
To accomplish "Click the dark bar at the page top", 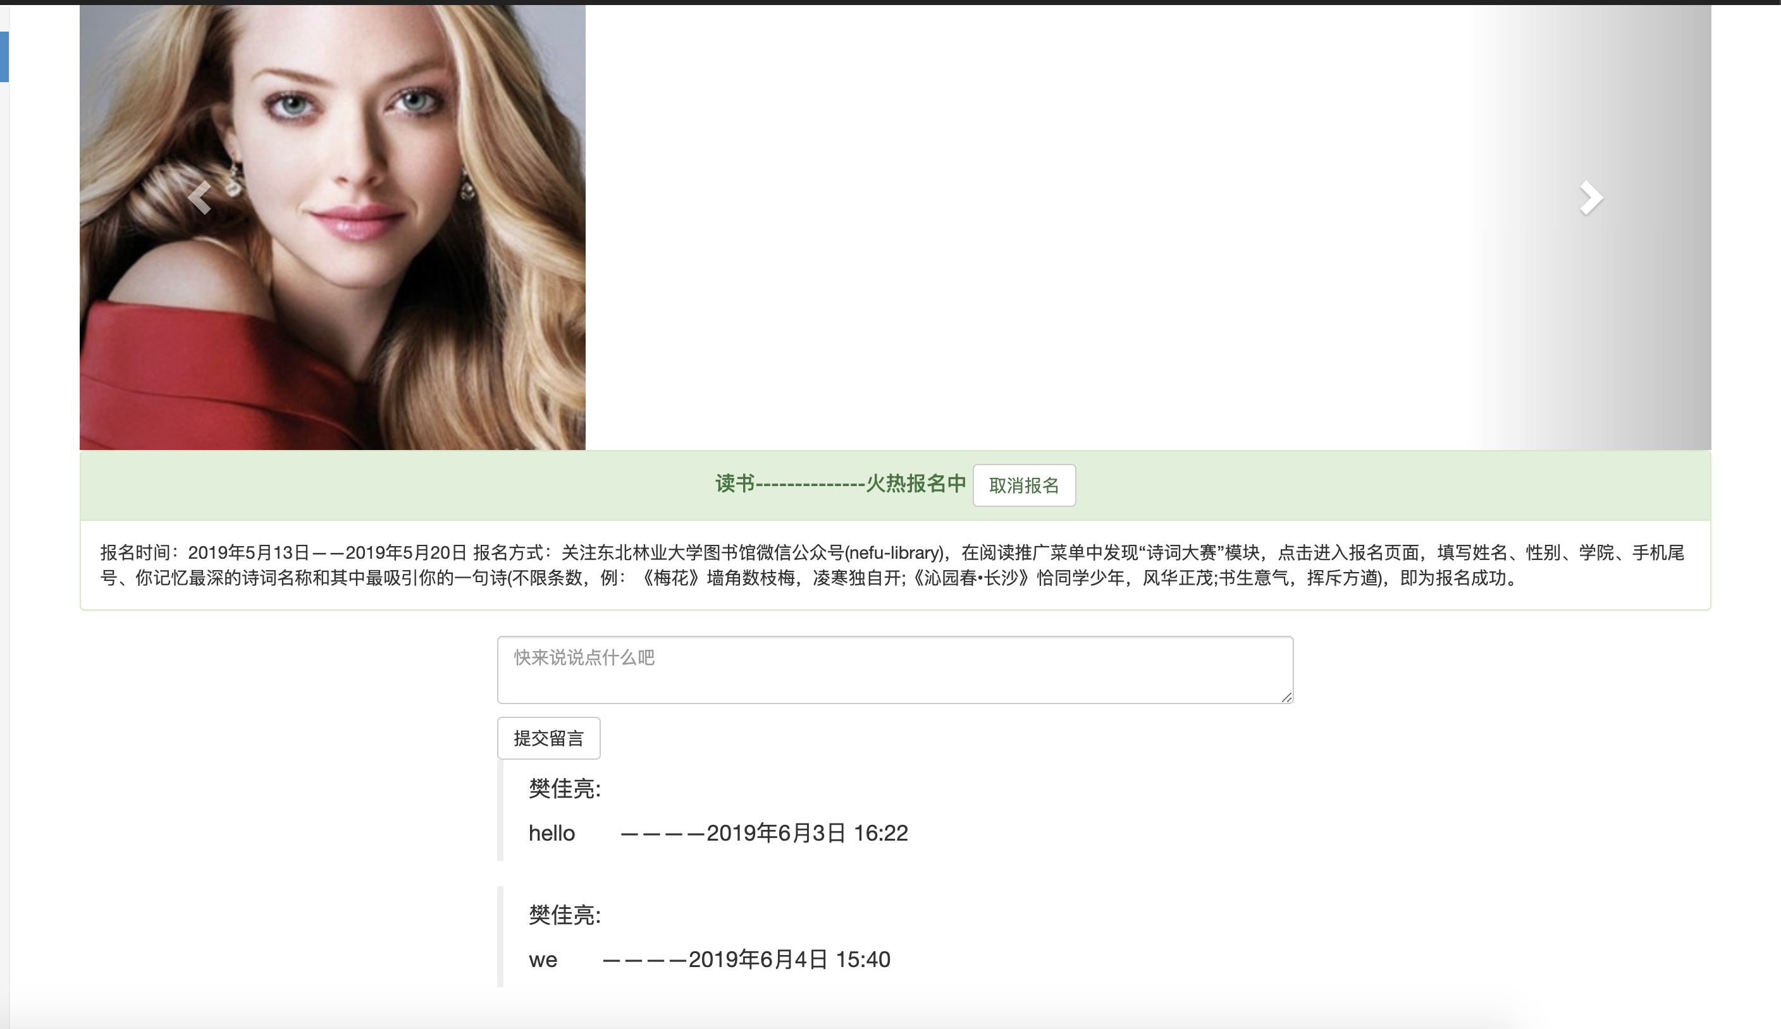I will (x=890, y=2).
